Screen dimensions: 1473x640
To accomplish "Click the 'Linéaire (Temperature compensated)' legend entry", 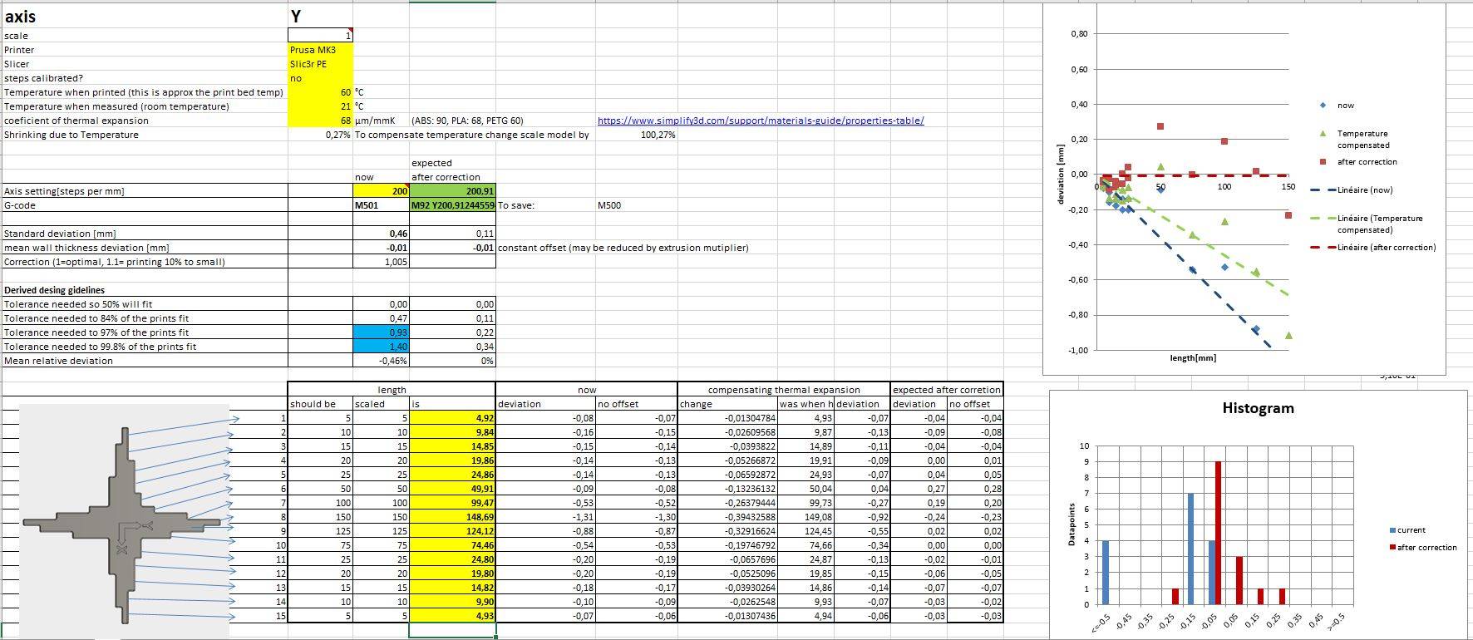I will [x=1367, y=224].
